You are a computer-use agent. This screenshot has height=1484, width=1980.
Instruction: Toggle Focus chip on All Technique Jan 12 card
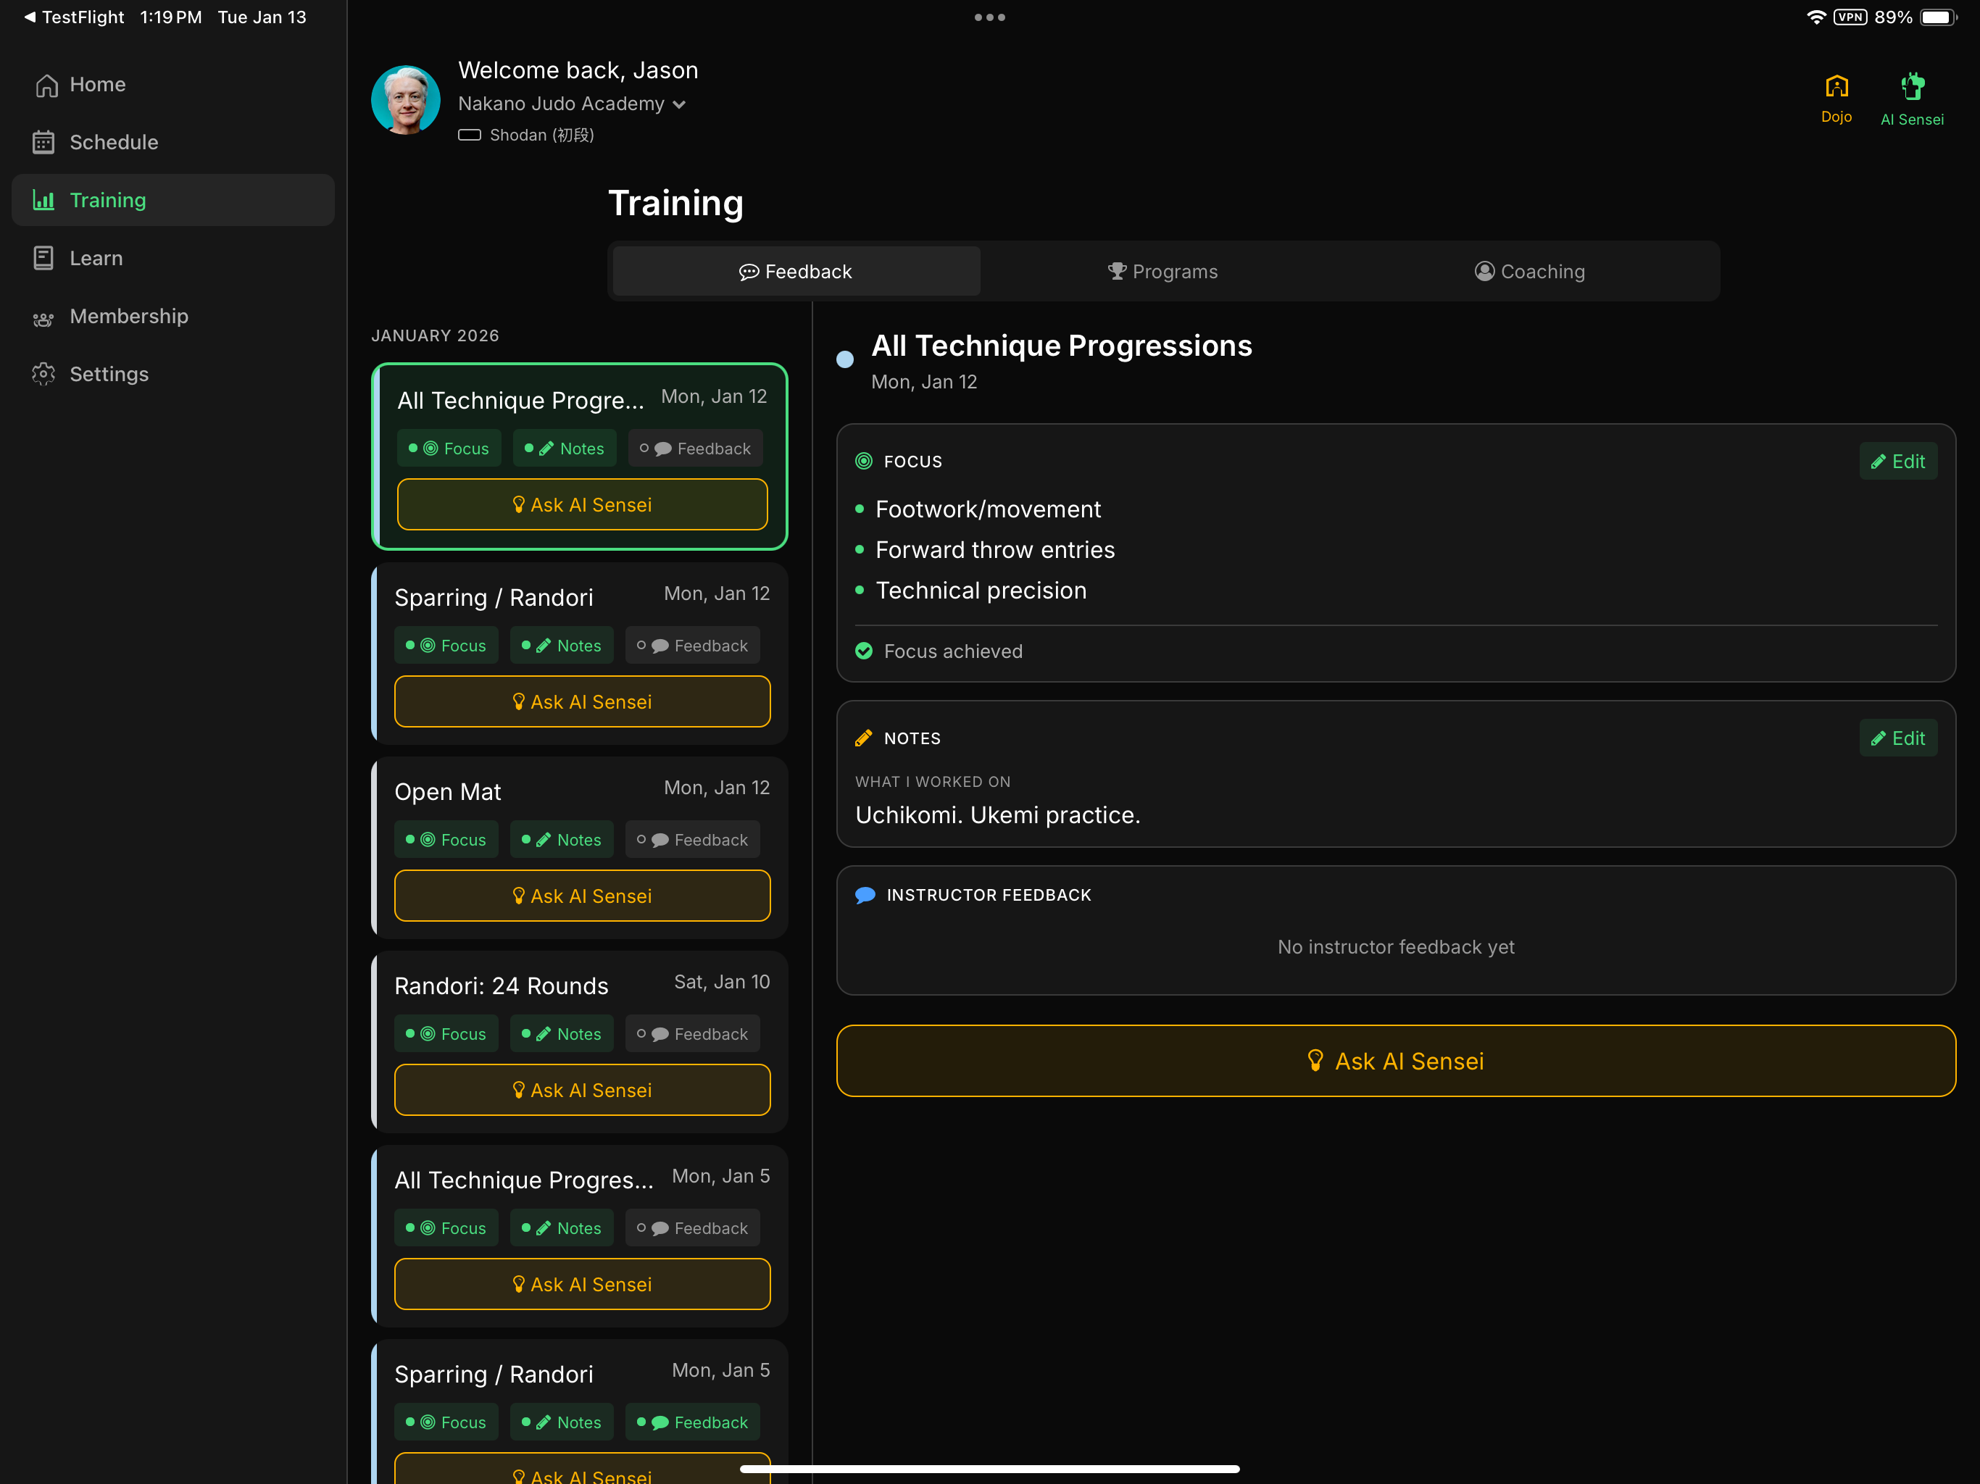449,449
